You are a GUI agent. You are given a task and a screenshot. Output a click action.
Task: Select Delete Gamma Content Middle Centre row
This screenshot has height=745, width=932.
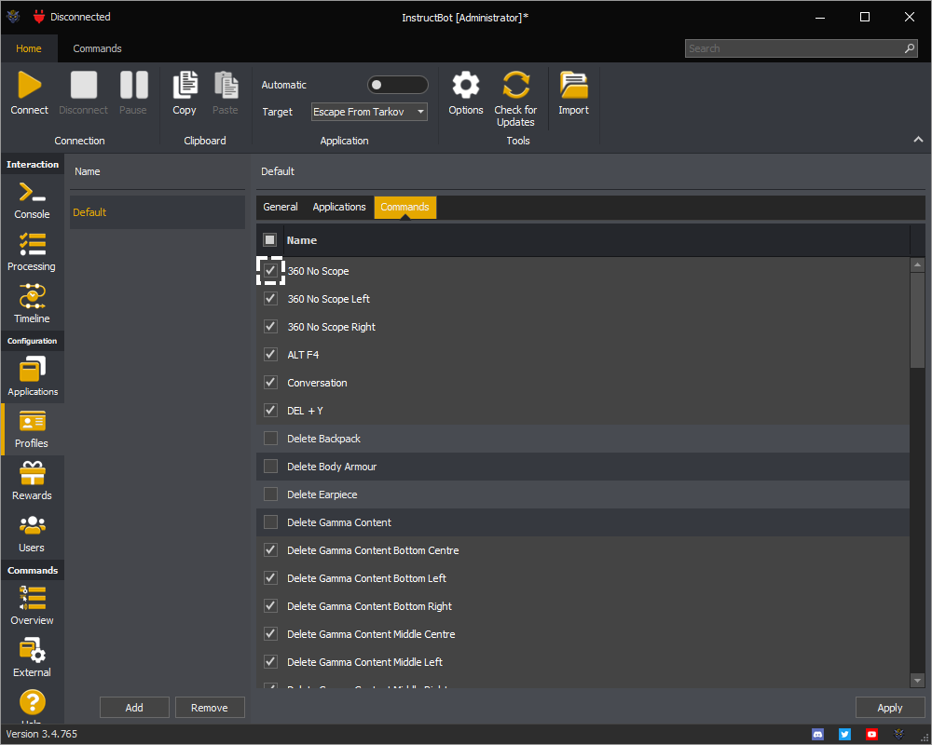click(582, 634)
